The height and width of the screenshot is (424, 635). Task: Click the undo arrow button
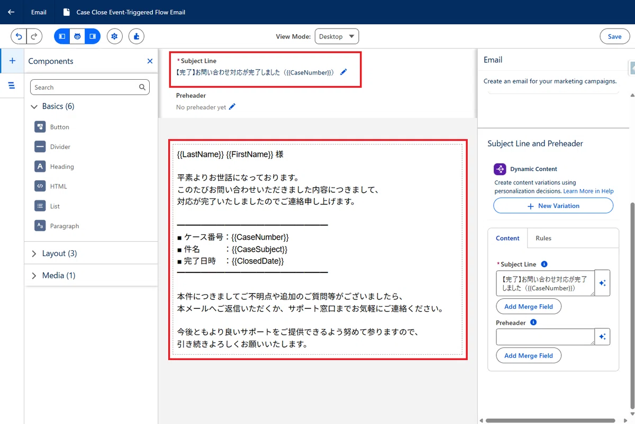pos(19,36)
